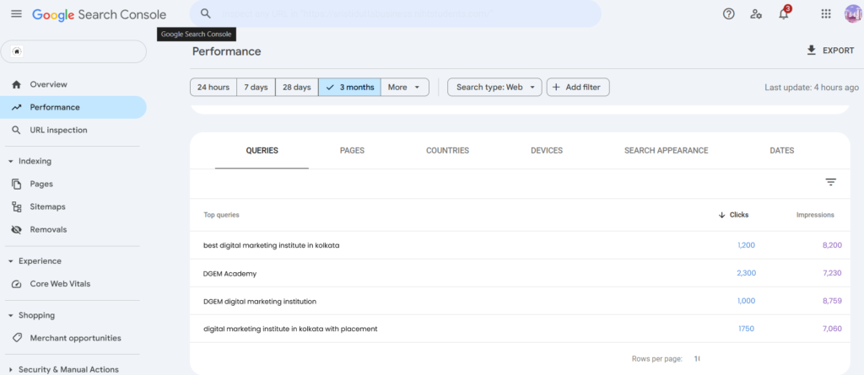Click the Pages documents icon
The height and width of the screenshot is (375, 864).
pyautogui.click(x=17, y=184)
